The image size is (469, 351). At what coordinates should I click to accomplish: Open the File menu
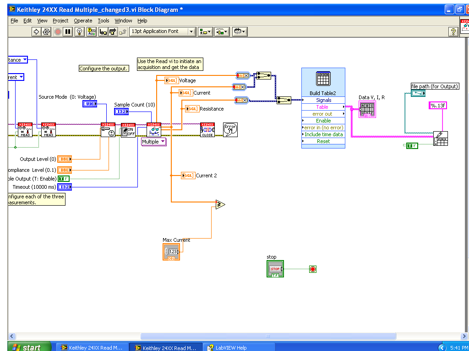click(14, 21)
